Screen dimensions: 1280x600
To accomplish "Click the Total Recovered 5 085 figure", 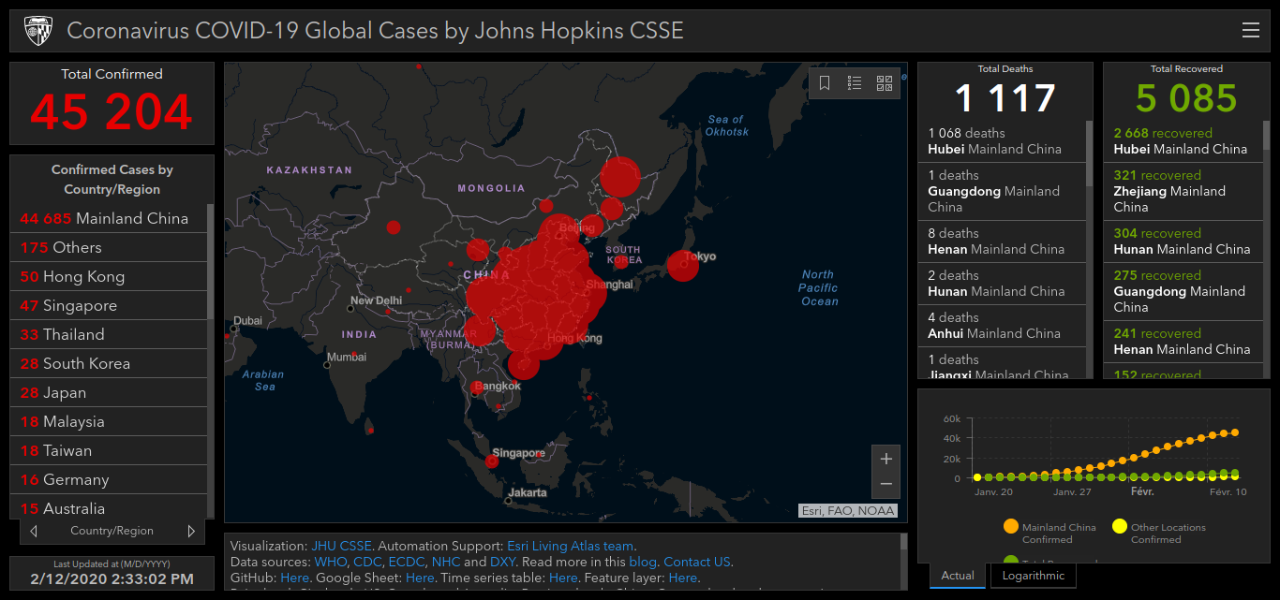I will [x=1186, y=98].
